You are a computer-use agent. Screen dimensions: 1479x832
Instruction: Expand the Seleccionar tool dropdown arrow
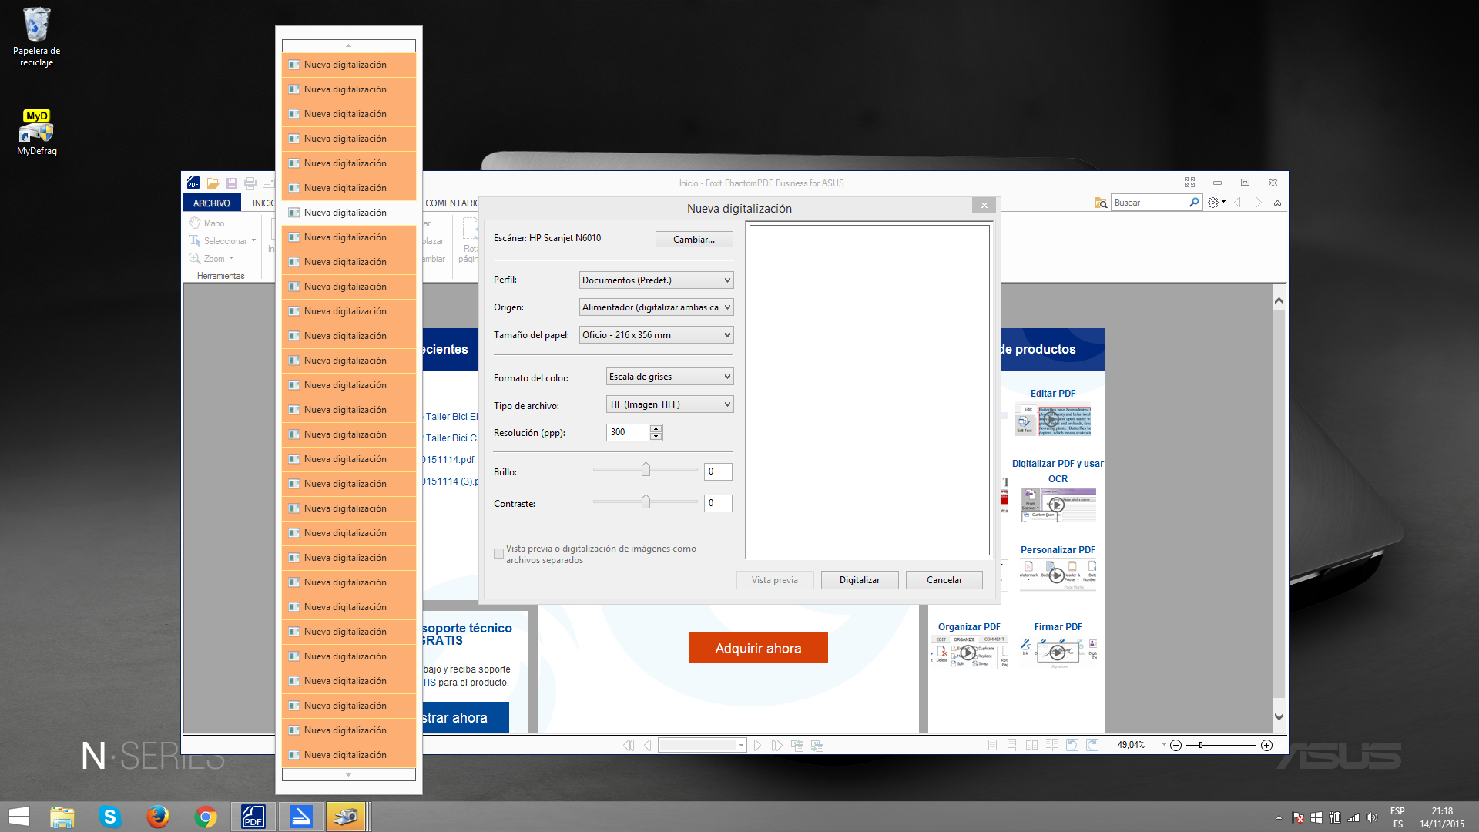click(x=253, y=241)
